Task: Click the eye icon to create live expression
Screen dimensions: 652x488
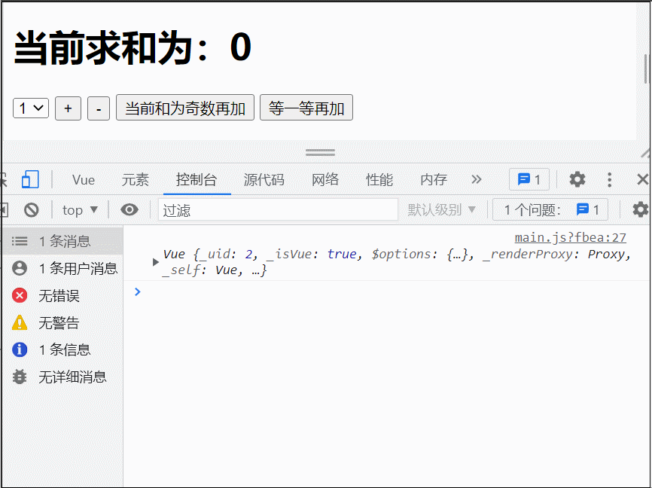Action: pos(129,209)
